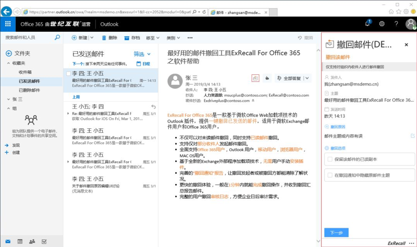The width and height of the screenshot is (417, 247).
Task: Click the like thumbs-up icon on message
Action: [x=267, y=78]
